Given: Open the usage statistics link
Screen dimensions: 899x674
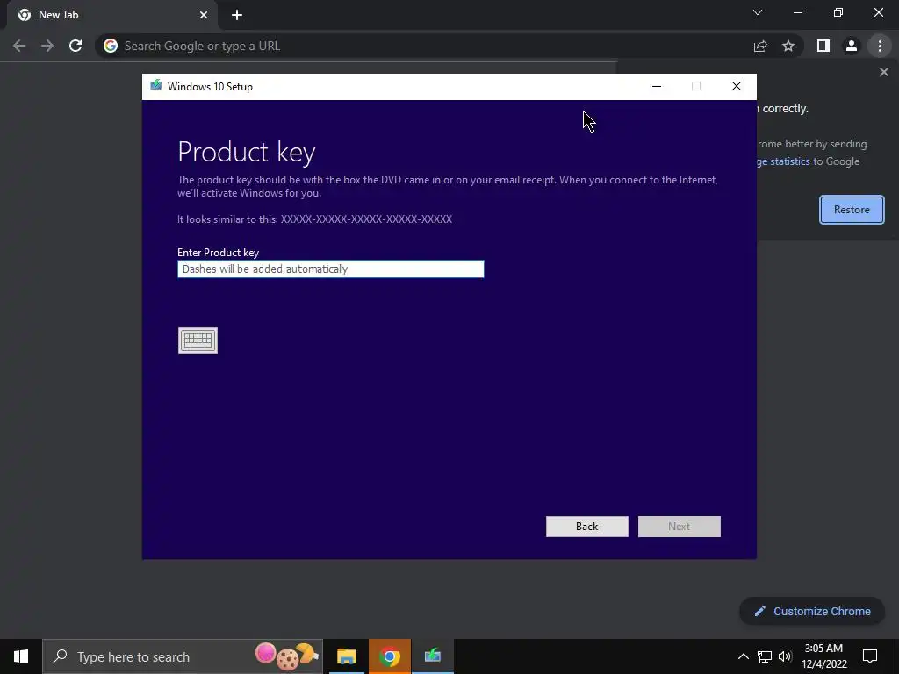Looking at the screenshot, I should (x=783, y=161).
